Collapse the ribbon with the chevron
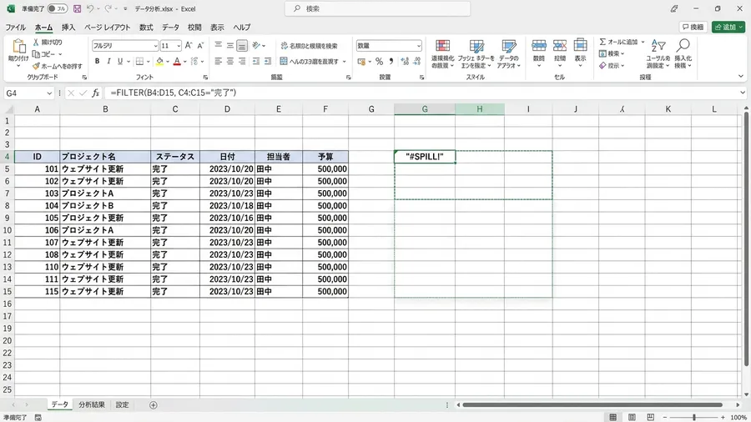 point(741,77)
